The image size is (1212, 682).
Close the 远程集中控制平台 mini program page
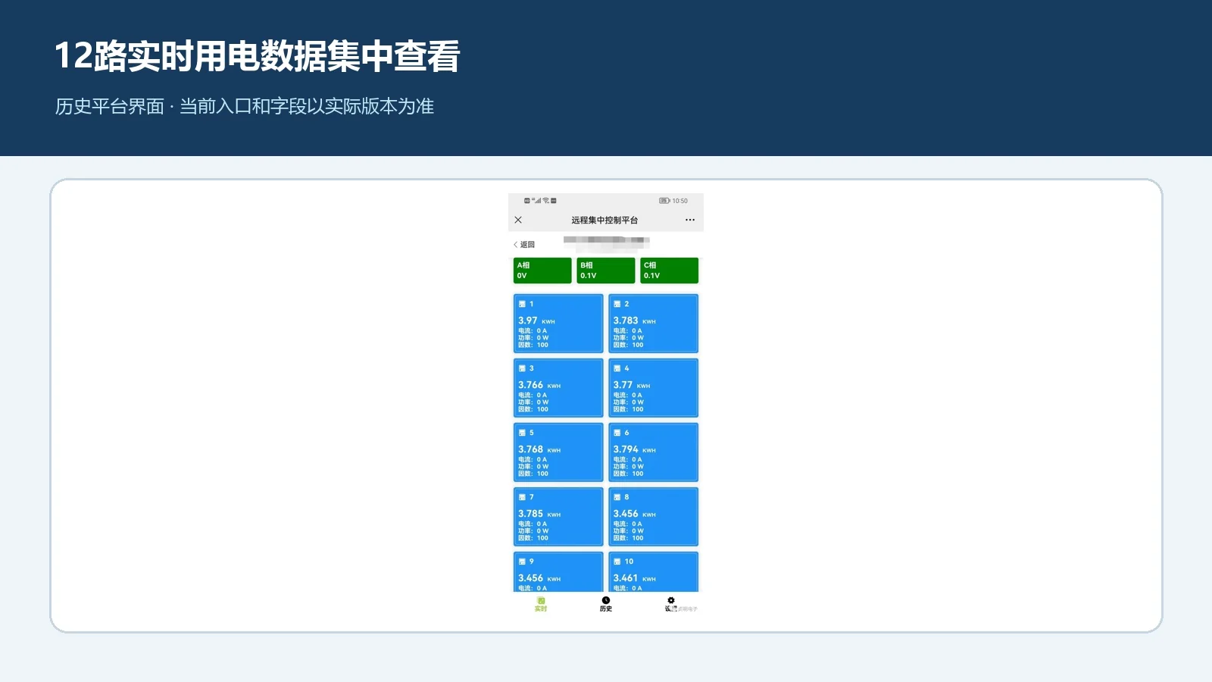pos(518,220)
